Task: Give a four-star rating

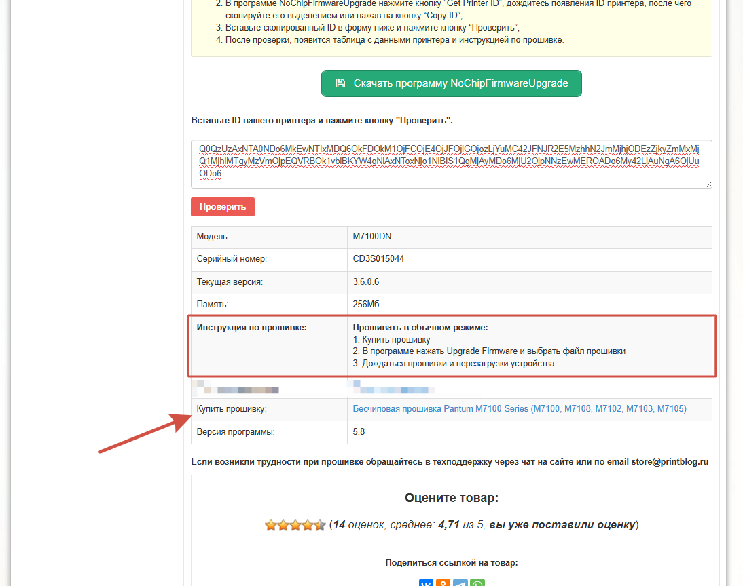Action: tap(308, 525)
